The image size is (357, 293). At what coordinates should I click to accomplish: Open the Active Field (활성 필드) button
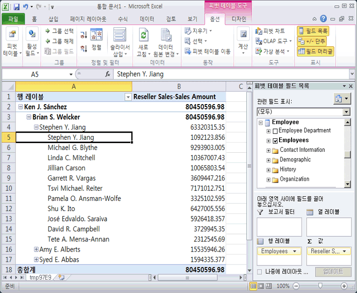[x=32, y=42]
